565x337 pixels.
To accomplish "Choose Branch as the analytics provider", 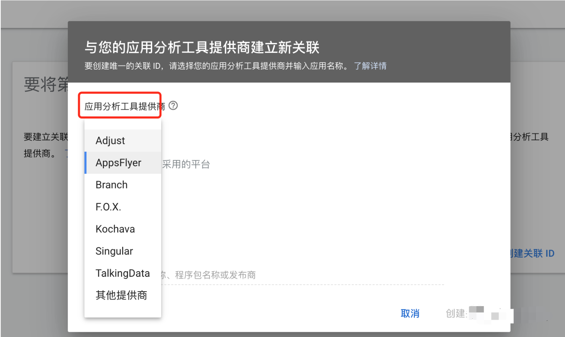I will point(111,184).
